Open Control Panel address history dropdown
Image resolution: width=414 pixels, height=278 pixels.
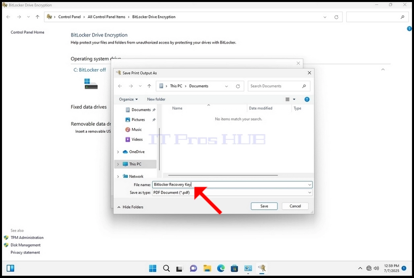click(325, 17)
